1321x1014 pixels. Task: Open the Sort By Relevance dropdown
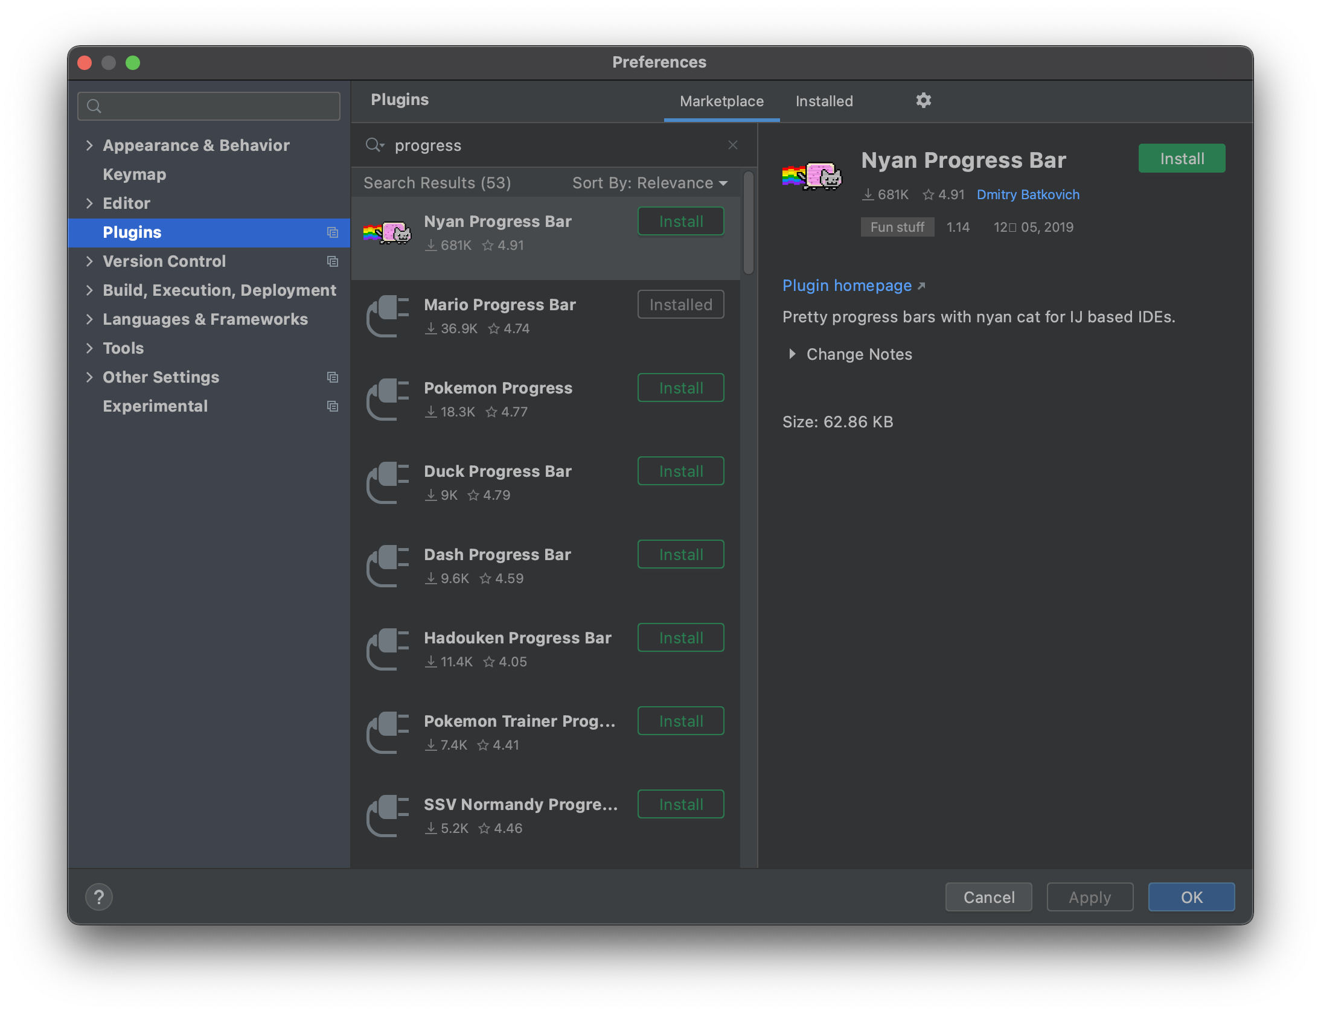click(x=650, y=183)
